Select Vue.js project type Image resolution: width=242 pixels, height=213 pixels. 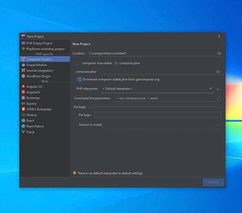[x=45, y=132]
